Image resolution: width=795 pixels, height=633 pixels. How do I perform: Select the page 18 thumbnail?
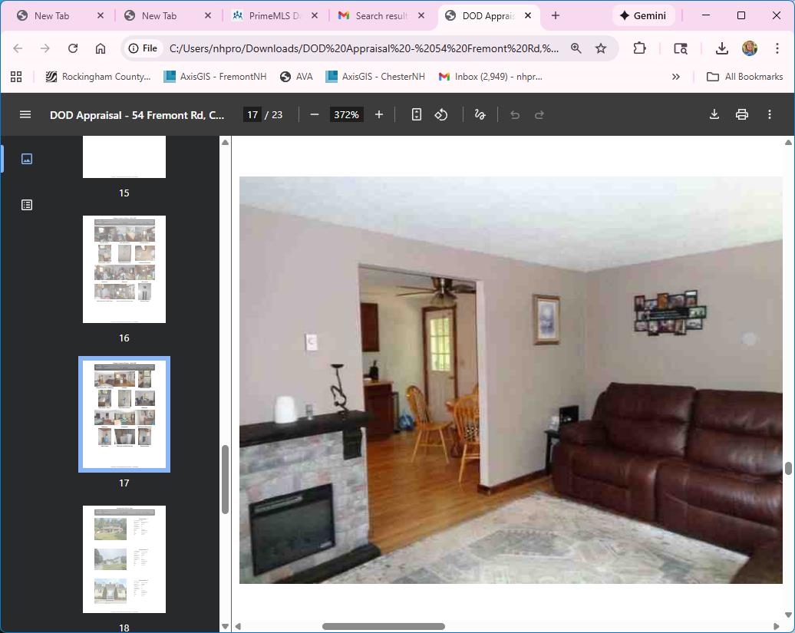tap(124, 559)
